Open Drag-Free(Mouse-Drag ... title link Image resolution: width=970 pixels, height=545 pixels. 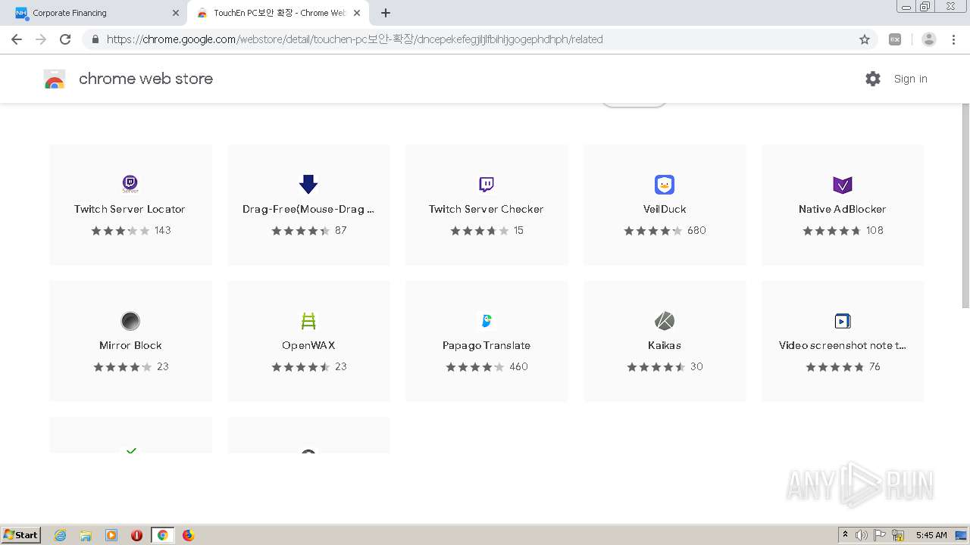pos(308,209)
